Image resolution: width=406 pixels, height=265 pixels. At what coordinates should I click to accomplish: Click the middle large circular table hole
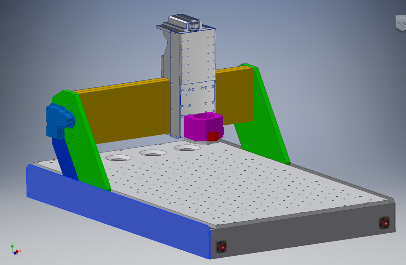point(153,153)
